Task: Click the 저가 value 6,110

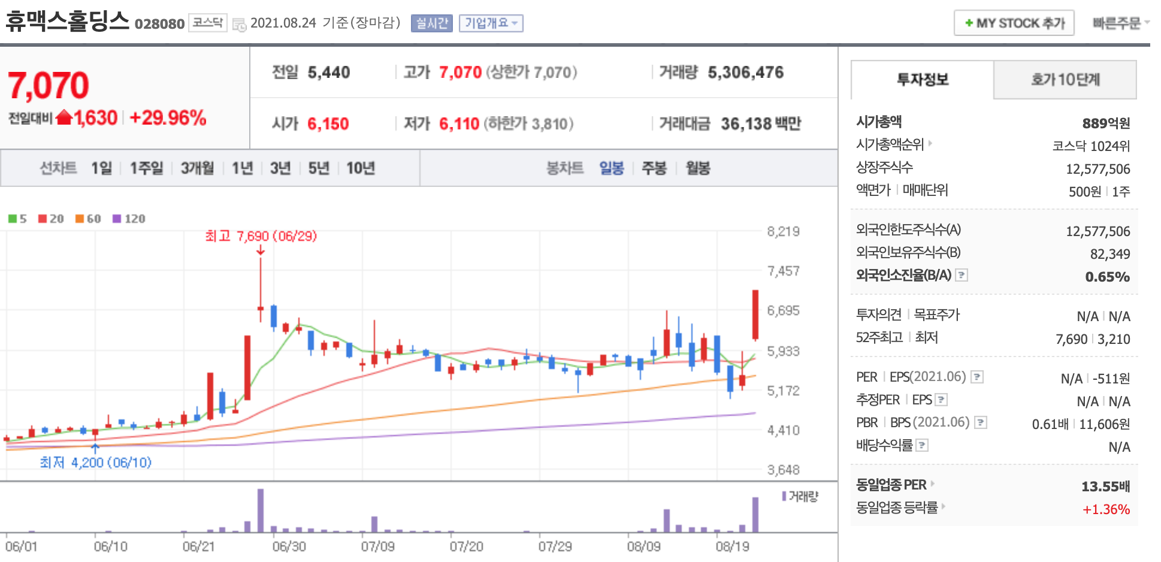Action: click(x=459, y=124)
